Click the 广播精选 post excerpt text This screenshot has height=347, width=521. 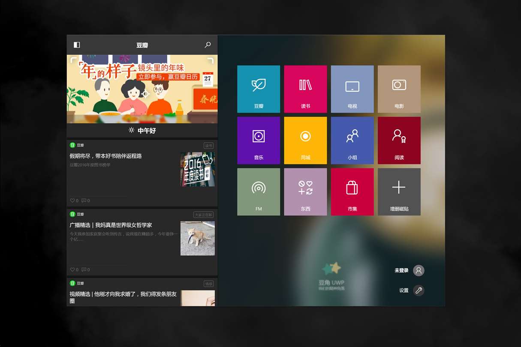click(x=123, y=236)
